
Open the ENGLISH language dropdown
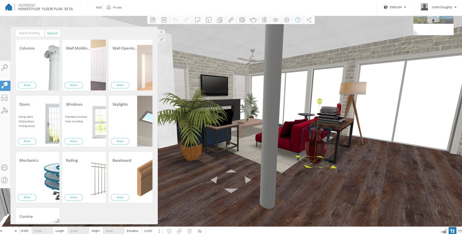point(395,7)
